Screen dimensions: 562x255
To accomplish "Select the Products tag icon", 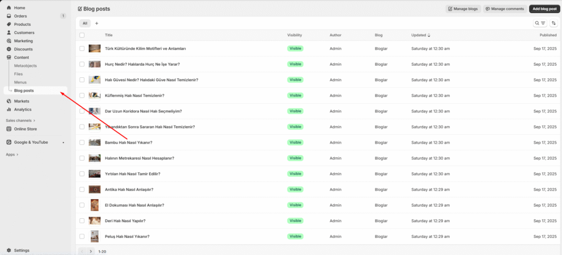I will (x=9, y=25).
